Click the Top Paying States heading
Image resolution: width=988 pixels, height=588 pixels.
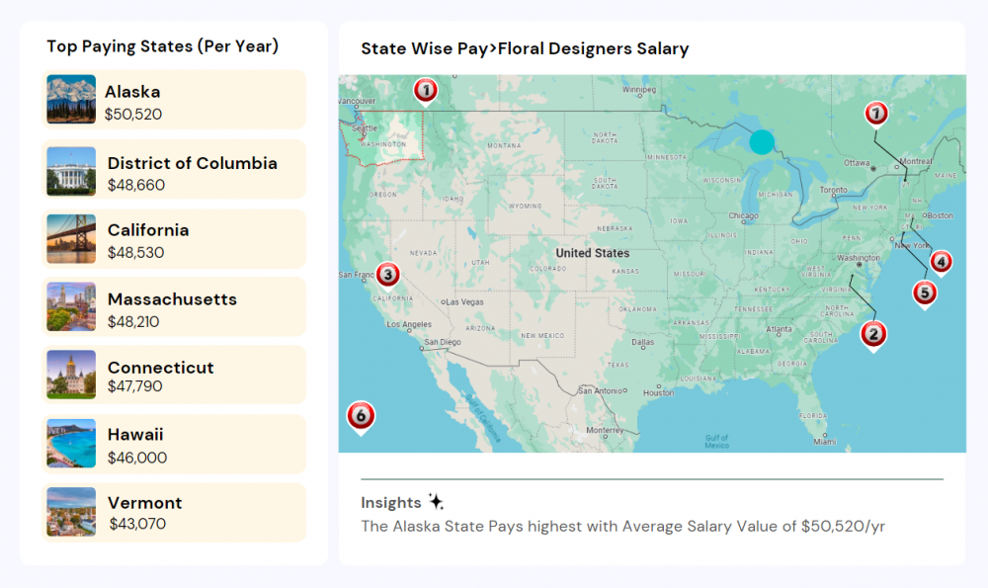pos(161,45)
